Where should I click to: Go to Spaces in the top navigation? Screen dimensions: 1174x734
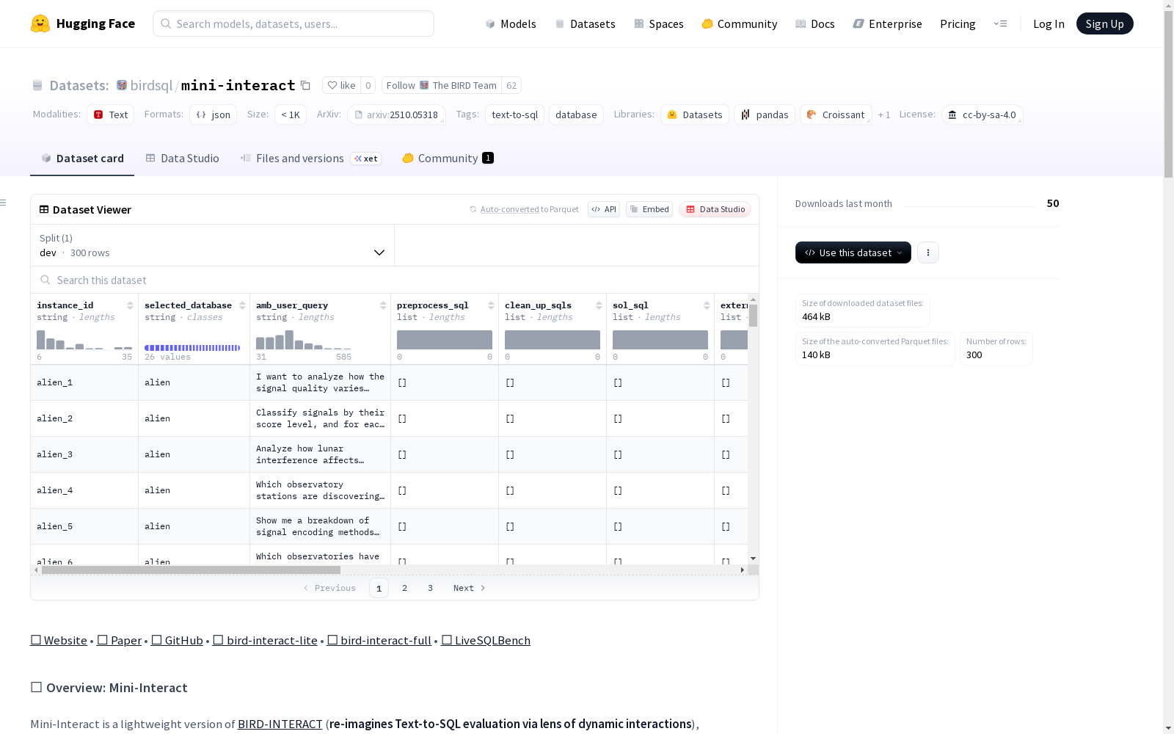coord(659,23)
